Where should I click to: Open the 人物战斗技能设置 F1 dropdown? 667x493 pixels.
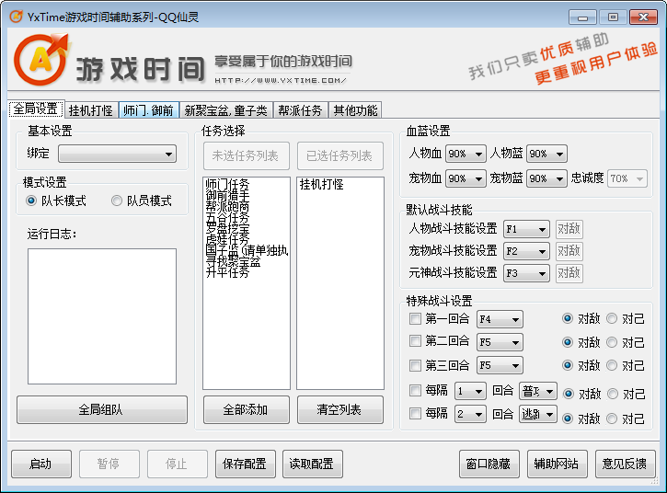(526, 229)
